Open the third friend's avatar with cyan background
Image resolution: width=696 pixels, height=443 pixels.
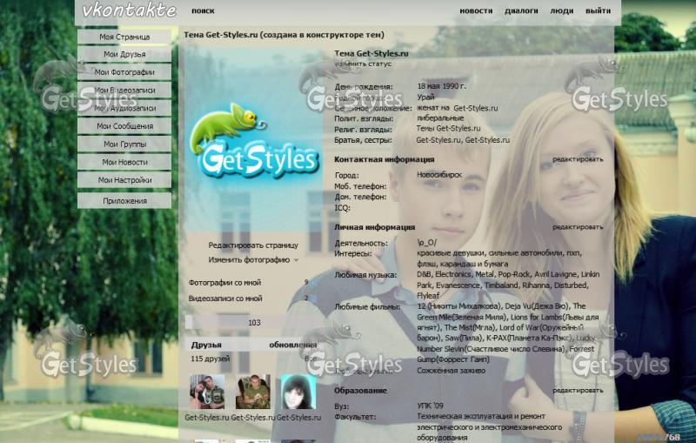pos(298,393)
